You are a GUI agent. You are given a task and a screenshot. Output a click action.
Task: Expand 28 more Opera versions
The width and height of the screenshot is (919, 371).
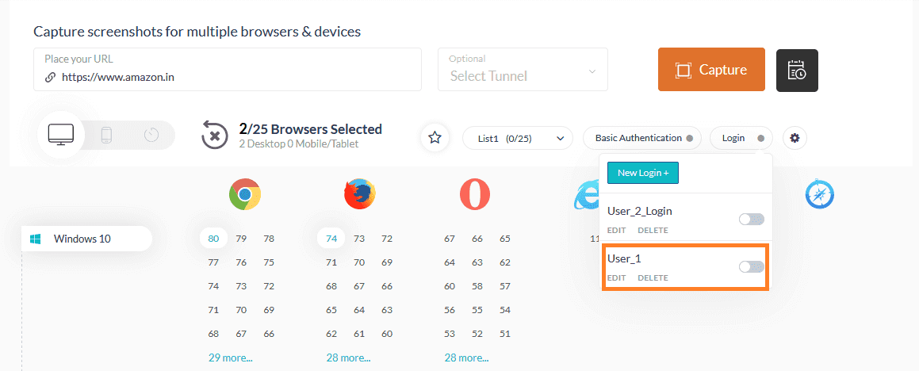click(466, 358)
